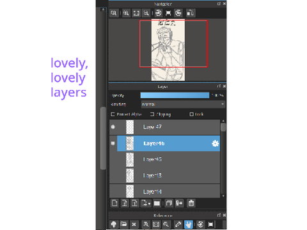Image resolution: width=307 pixels, height=230 pixels.
Task: Reset canvas rotation in the Navigator
Action: (x=168, y=13)
